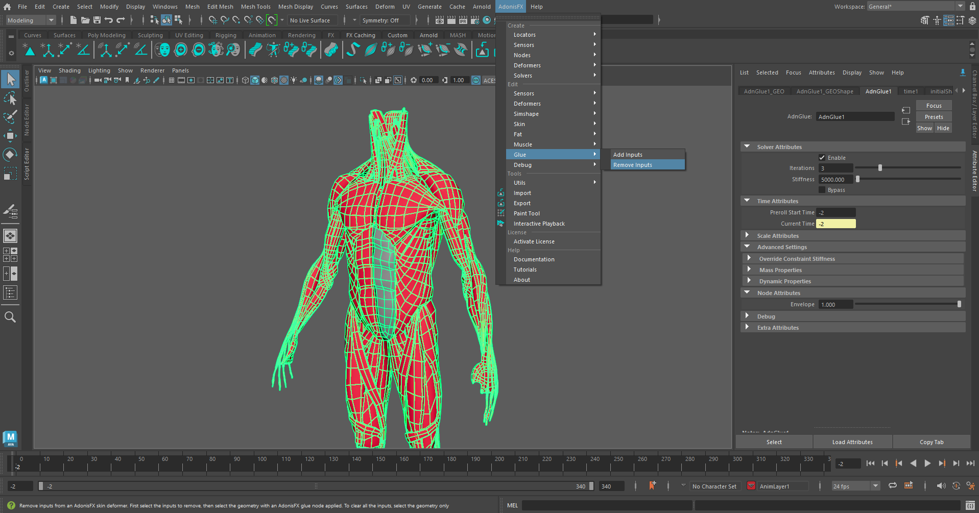This screenshot has height=513, width=979.
Task: Expand the Mass Properties section
Action: tap(749, 270)
